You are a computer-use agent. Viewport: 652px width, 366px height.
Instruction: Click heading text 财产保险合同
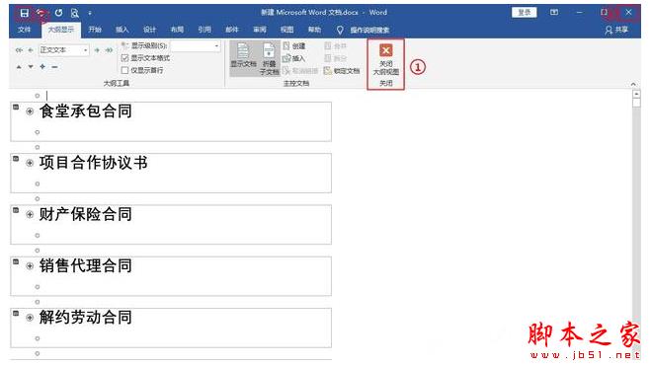(x=86, y=214)
